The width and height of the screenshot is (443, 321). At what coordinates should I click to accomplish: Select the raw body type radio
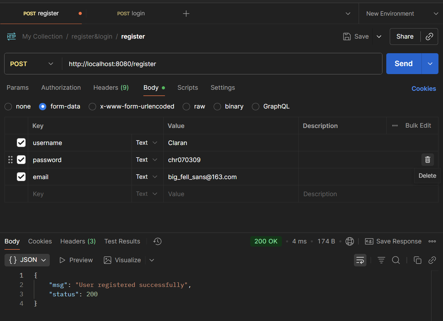187,106
